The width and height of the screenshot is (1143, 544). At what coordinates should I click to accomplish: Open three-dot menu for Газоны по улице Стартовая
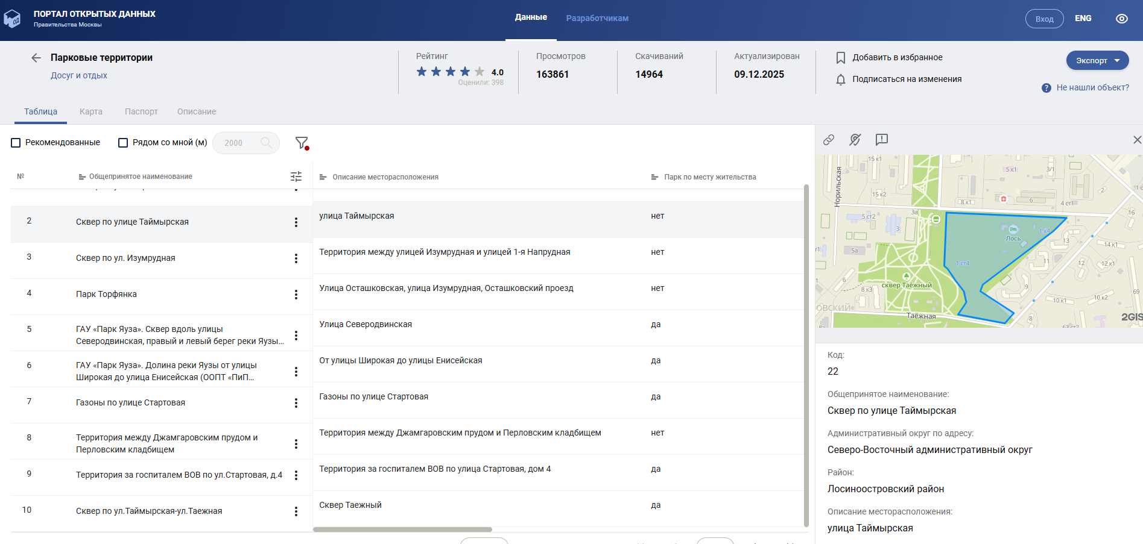(x=296, y=403)
